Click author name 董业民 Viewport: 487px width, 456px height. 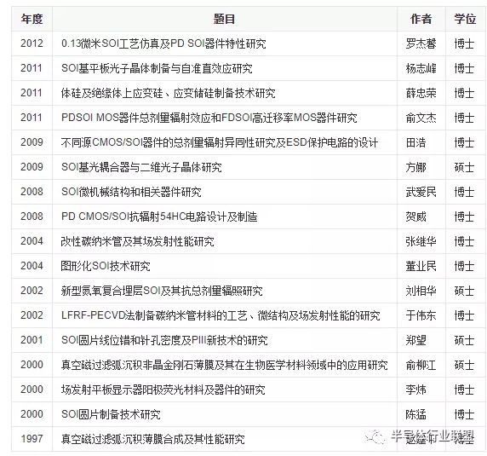tap(421, 266)
